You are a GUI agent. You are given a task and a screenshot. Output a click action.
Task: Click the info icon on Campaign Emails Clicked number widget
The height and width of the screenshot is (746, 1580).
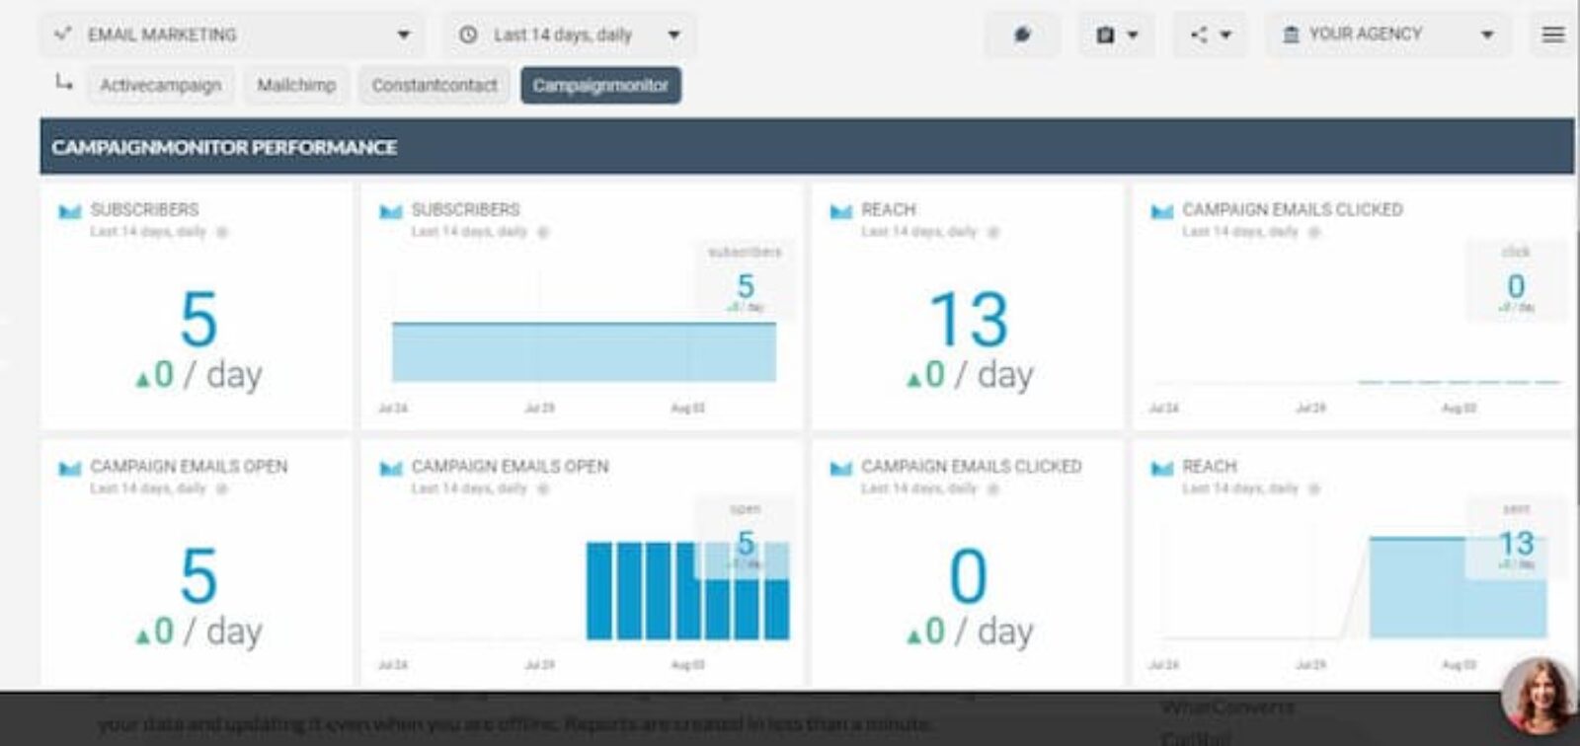tap(993, 488)
